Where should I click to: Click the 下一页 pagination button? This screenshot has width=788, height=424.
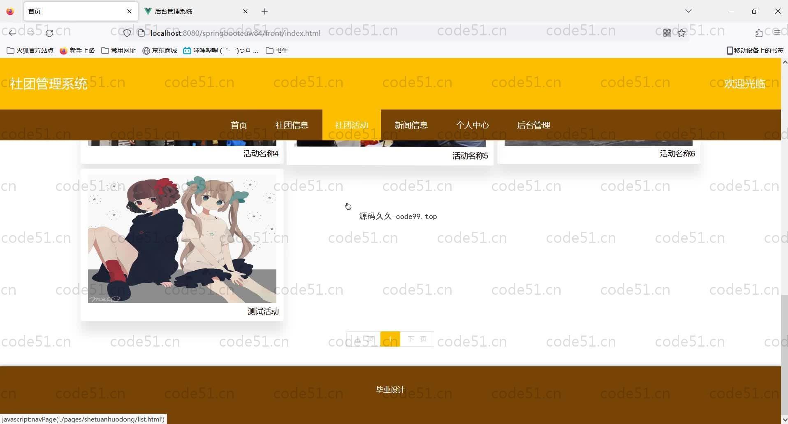(x=417, y=339)
